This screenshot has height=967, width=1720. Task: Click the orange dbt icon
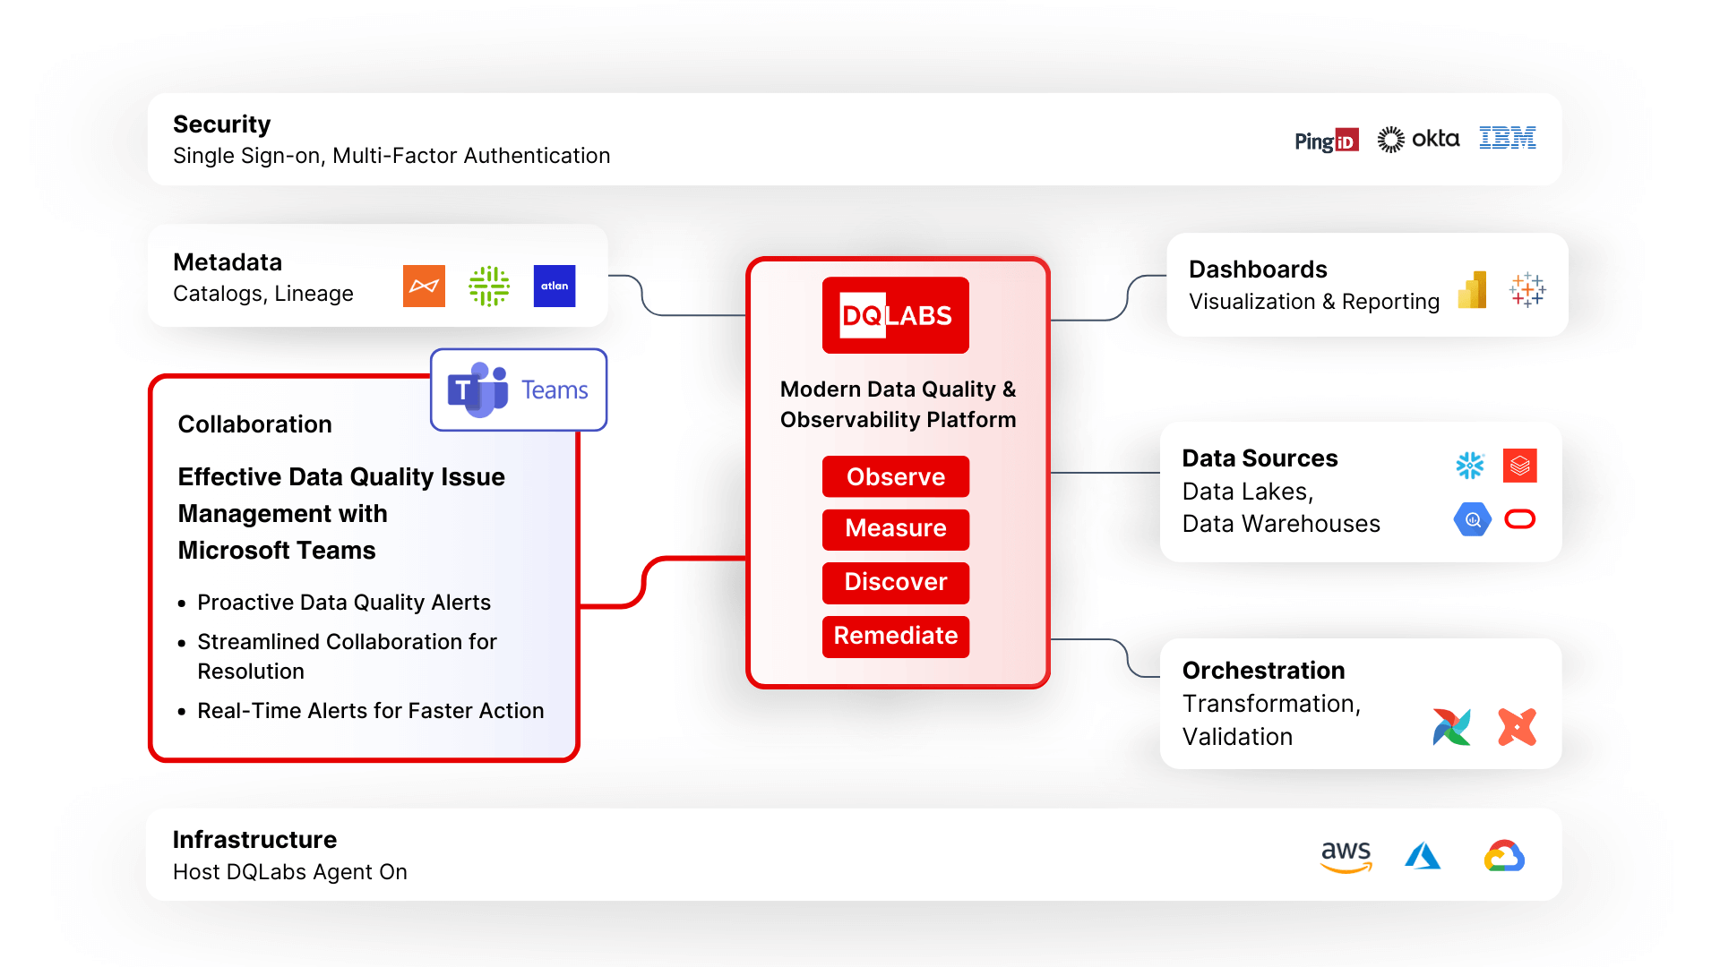pyautogui.click(x=1518, y=727)
